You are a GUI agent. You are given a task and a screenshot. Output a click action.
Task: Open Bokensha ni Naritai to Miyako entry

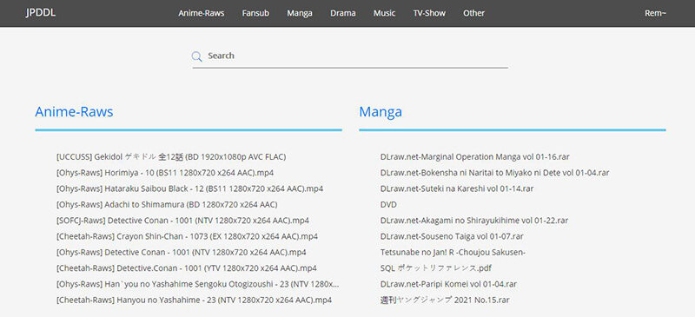click(x=494, y=173)
